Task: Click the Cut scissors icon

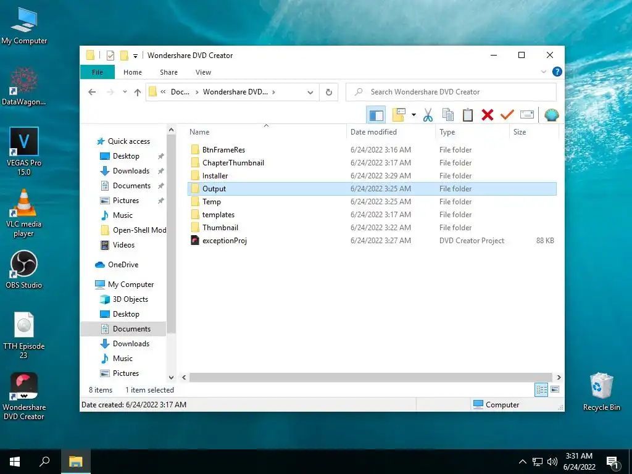Action: (x=428, y=115)
